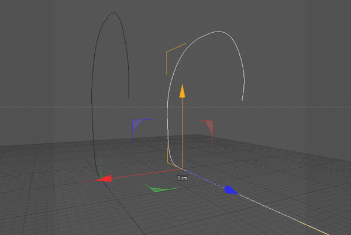Screen dimensions: 351x235
Task: Select the red triangular plane handle
Action: pos(209,126)
